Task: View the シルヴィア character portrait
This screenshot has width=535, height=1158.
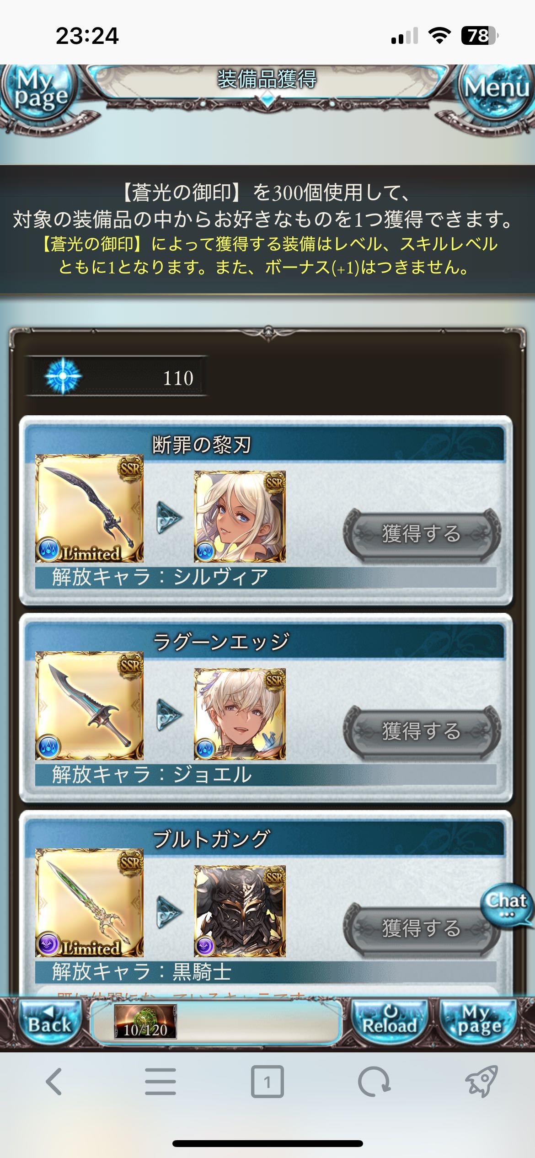Action: pyautogui.click(x=240, y=516)
